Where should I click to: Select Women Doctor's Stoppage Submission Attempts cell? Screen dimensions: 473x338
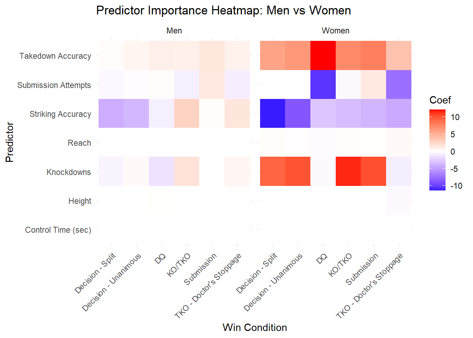point(398,84)
